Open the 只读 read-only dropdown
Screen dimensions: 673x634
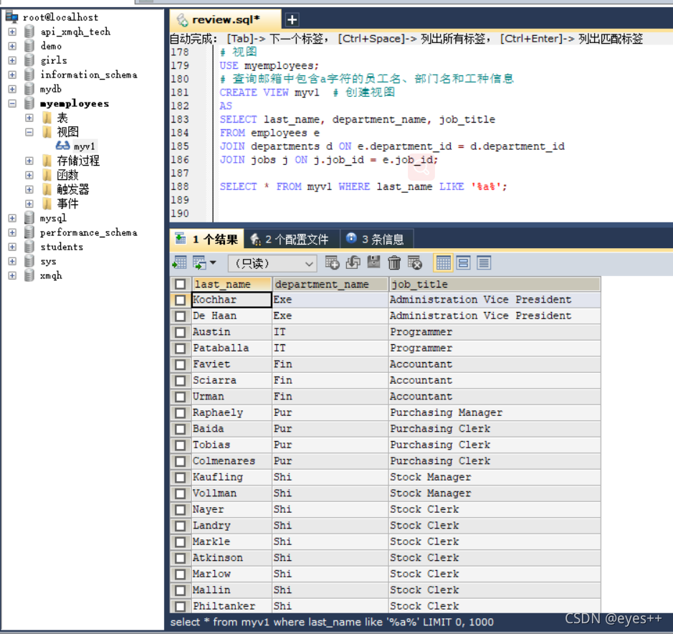[x=272, y=263]
